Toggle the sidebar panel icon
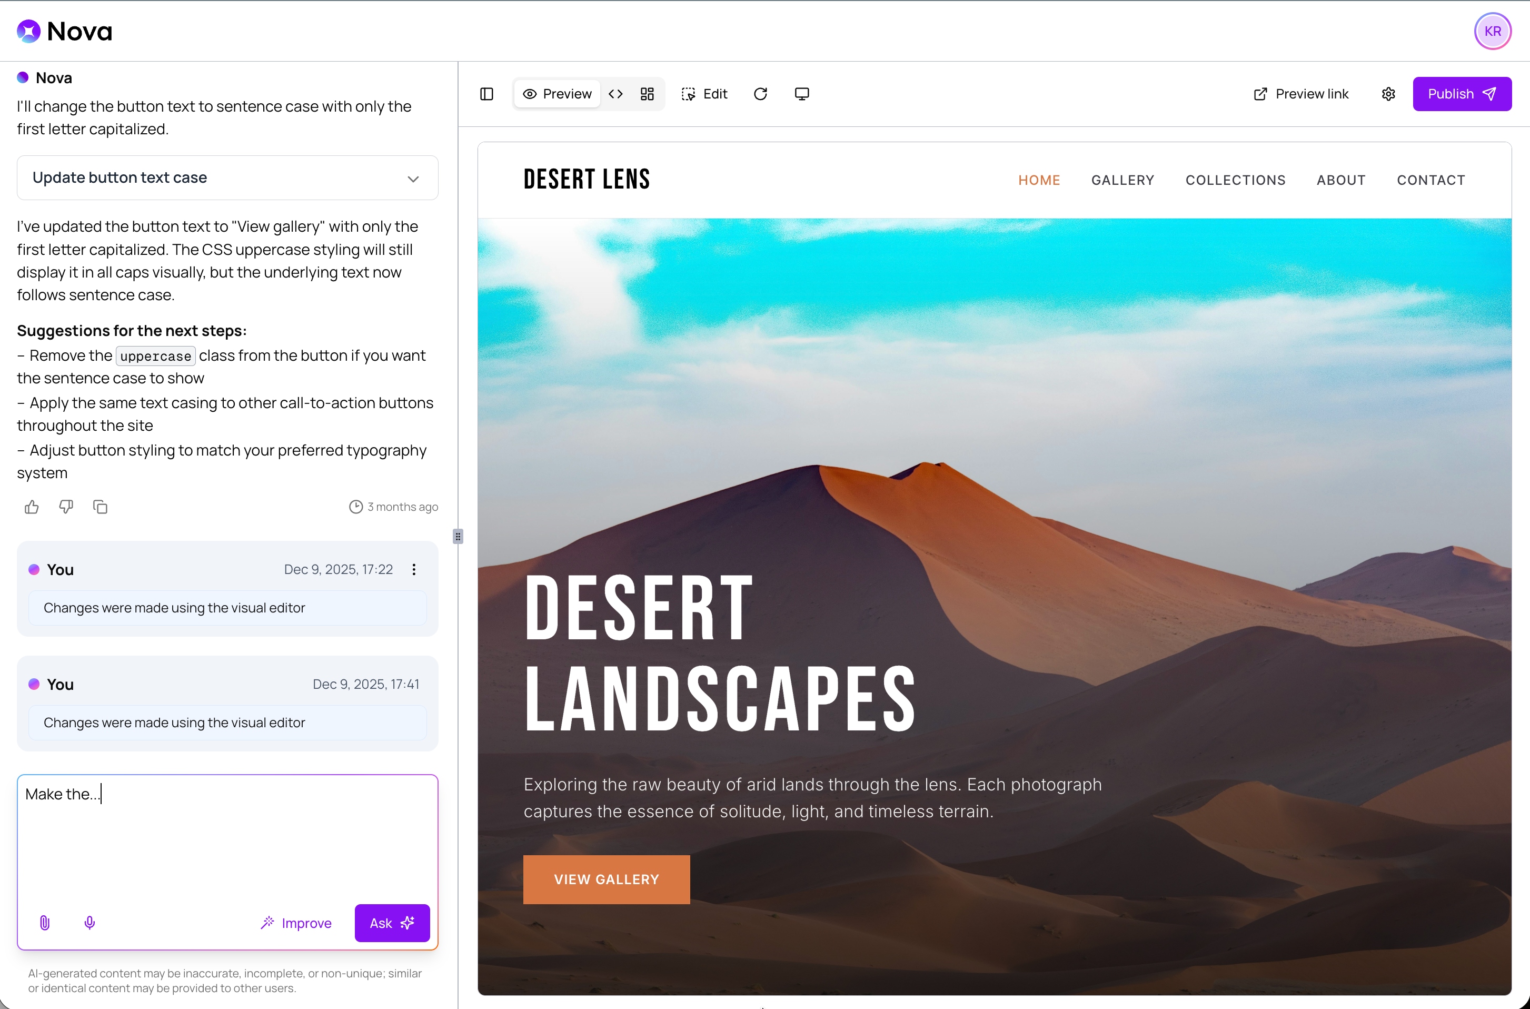This screenshot has width=1530, height=1009. pyautogui.click(x=486, y=94)
